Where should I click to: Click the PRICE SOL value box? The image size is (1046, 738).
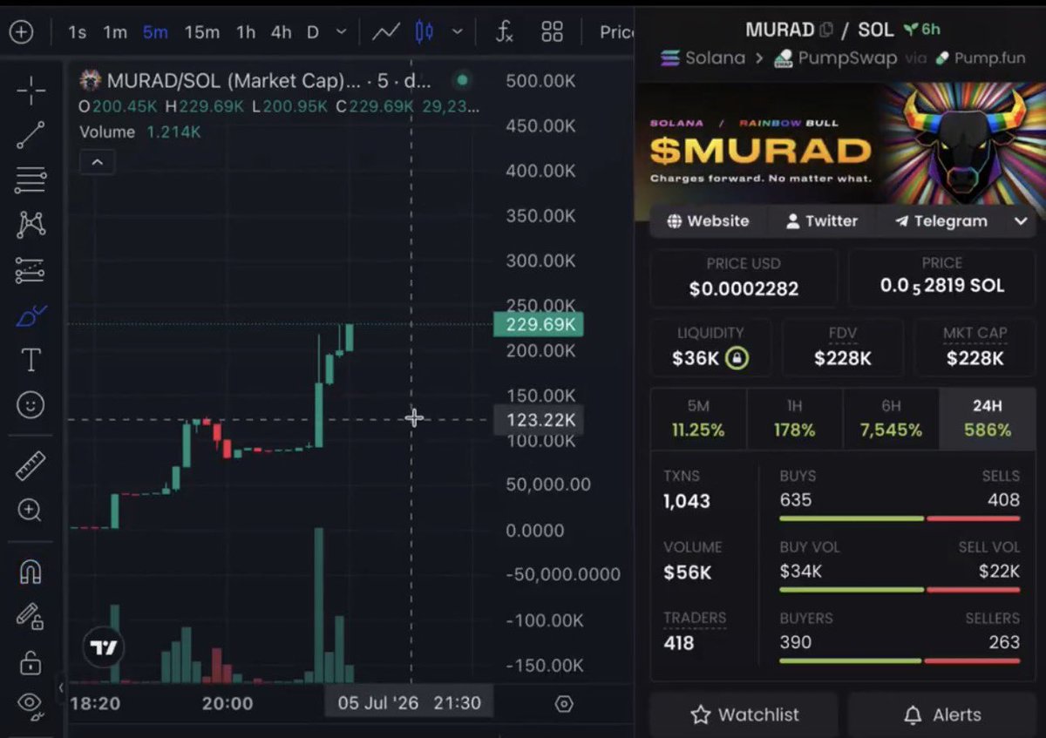[x=941, y=277]
